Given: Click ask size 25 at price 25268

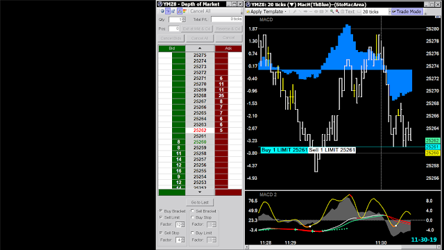Looking at the screenshot, I should [x=221, y=96].
